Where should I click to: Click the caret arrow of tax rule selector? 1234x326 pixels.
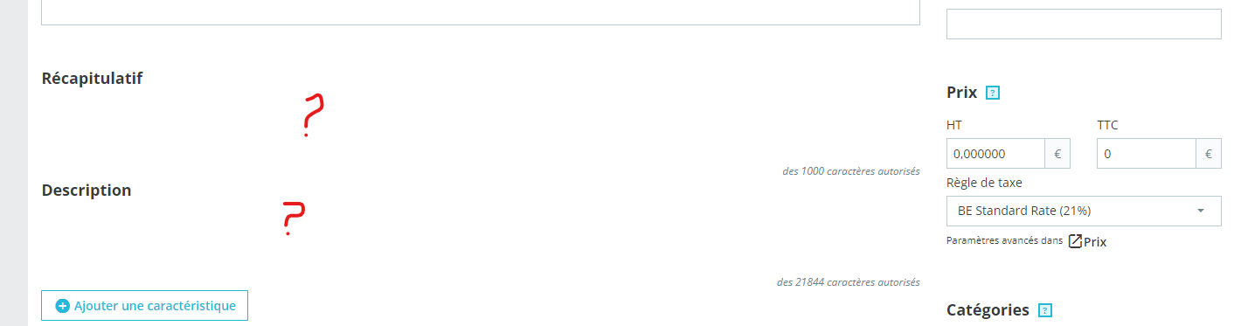coord(1201,211)
